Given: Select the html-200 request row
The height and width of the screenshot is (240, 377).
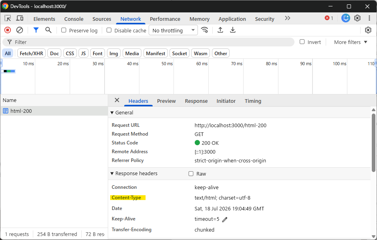Looking at the screenshot, I should 54,111.
